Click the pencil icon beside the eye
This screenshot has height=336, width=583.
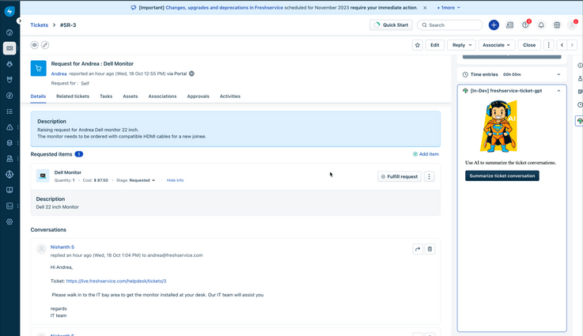pyautogui.click(x=45, y=45)
